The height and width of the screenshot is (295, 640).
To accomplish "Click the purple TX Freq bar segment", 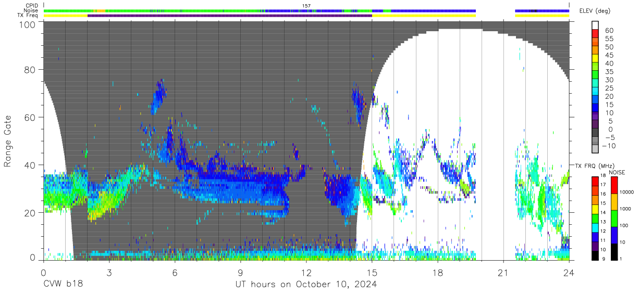I will pos(230,16).
